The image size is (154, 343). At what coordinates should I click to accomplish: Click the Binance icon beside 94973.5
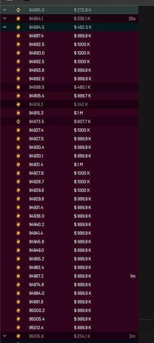pyautogui.click(x=18, y=121)
